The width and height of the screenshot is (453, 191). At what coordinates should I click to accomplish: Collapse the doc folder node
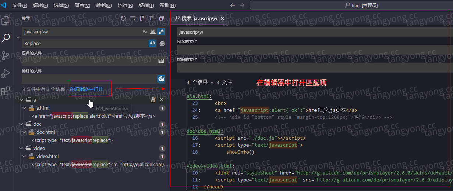coord(21,124)
